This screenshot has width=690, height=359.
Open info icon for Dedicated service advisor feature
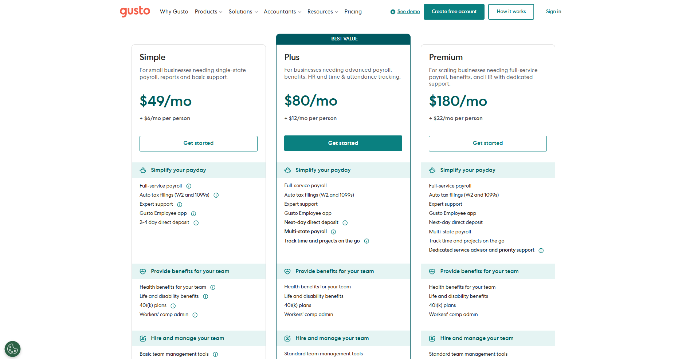pyautogui.click(x=541, y=250)
